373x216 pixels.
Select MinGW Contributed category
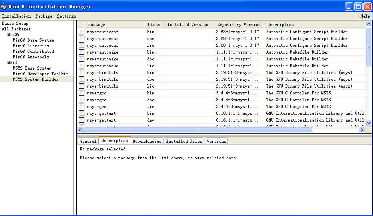pos(33,51)
